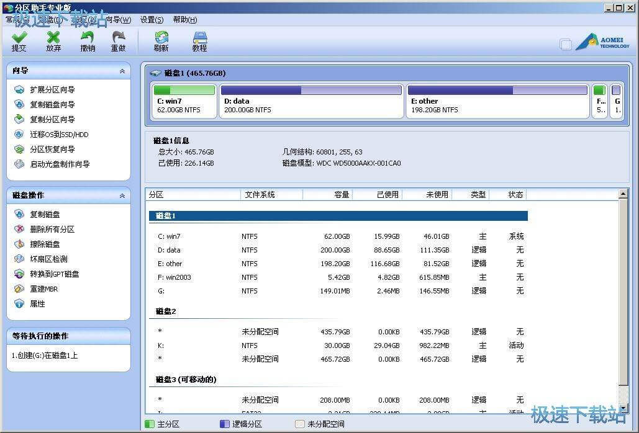Screen dimensions: 639x433
Task: Open the 设置(S) menu
Action: coord(152,19)
